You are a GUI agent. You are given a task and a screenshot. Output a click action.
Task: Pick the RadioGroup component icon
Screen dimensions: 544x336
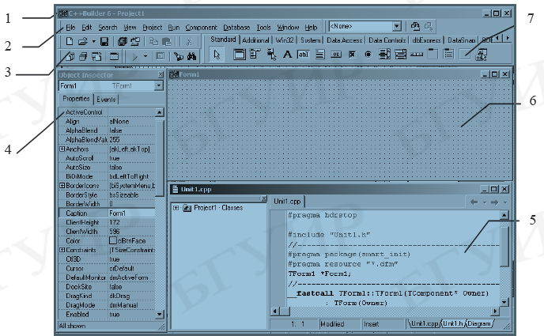click(x=448, y=55)
